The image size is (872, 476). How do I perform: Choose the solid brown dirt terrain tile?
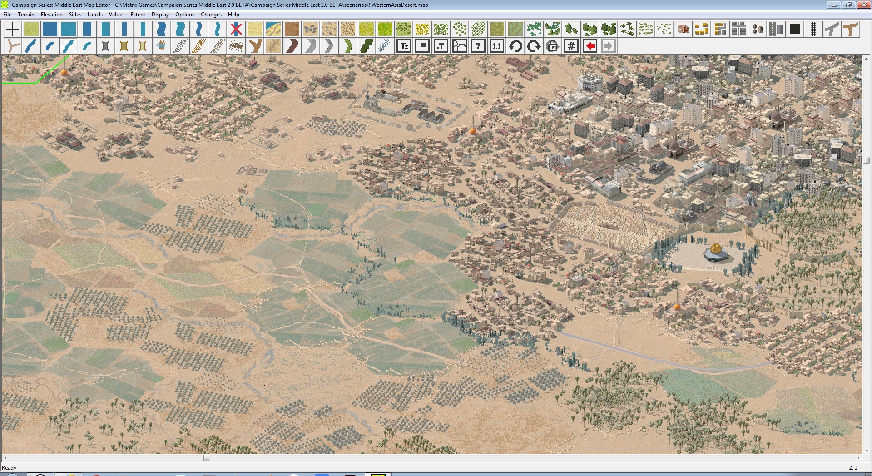tap(292, 29)
